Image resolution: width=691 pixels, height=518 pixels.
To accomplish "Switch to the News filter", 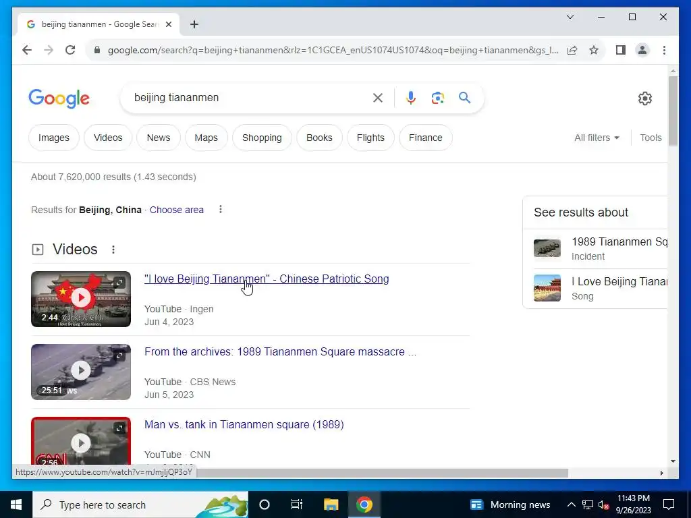I will [159, 138].
